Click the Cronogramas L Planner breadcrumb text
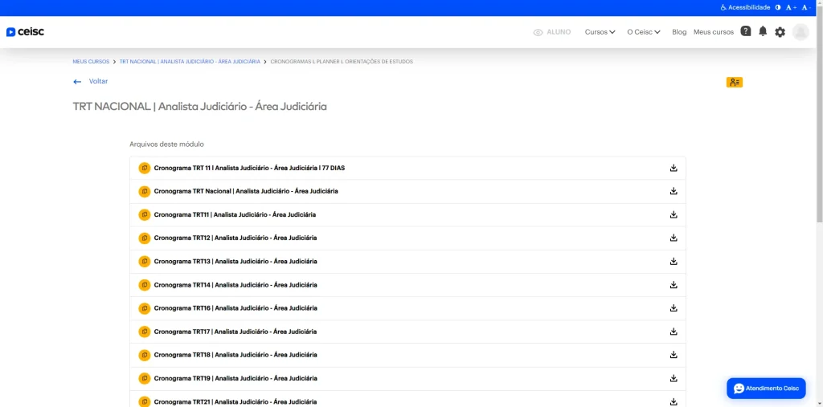 (341, 61)
